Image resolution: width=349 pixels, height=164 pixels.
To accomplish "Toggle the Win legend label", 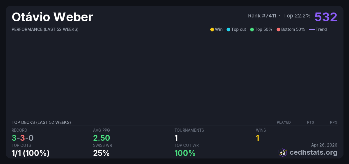I will [219, 29].
